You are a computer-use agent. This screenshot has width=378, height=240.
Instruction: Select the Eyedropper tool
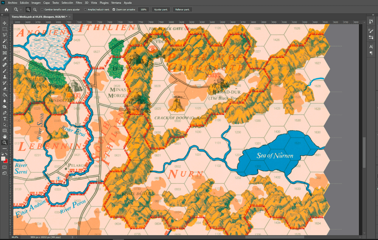(4, 59)
